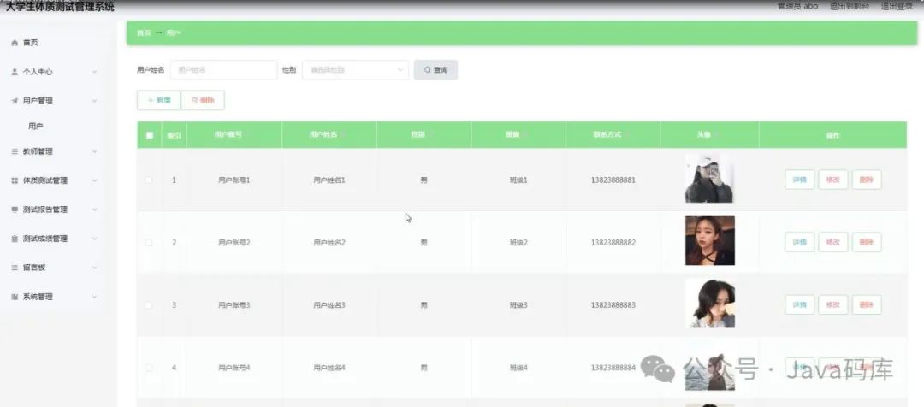Expand the 体质测试管理 menu chevron

point(94,180)
